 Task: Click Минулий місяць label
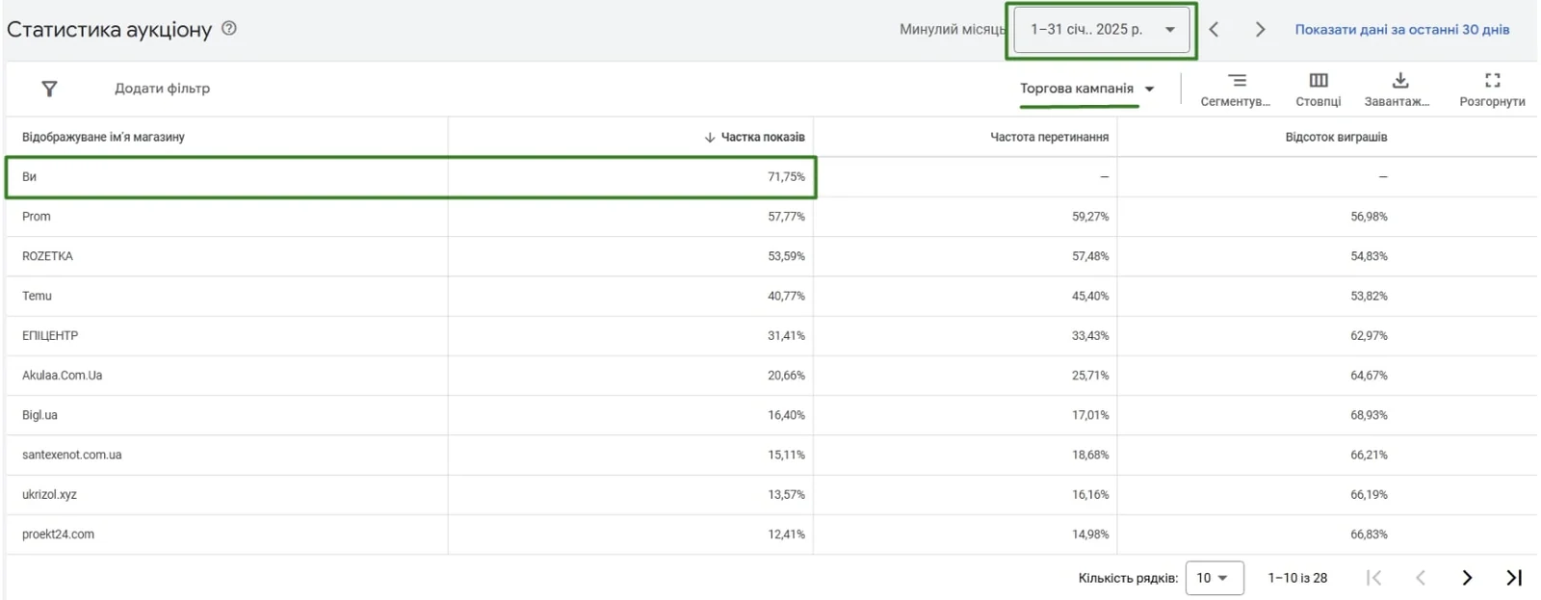953,30
